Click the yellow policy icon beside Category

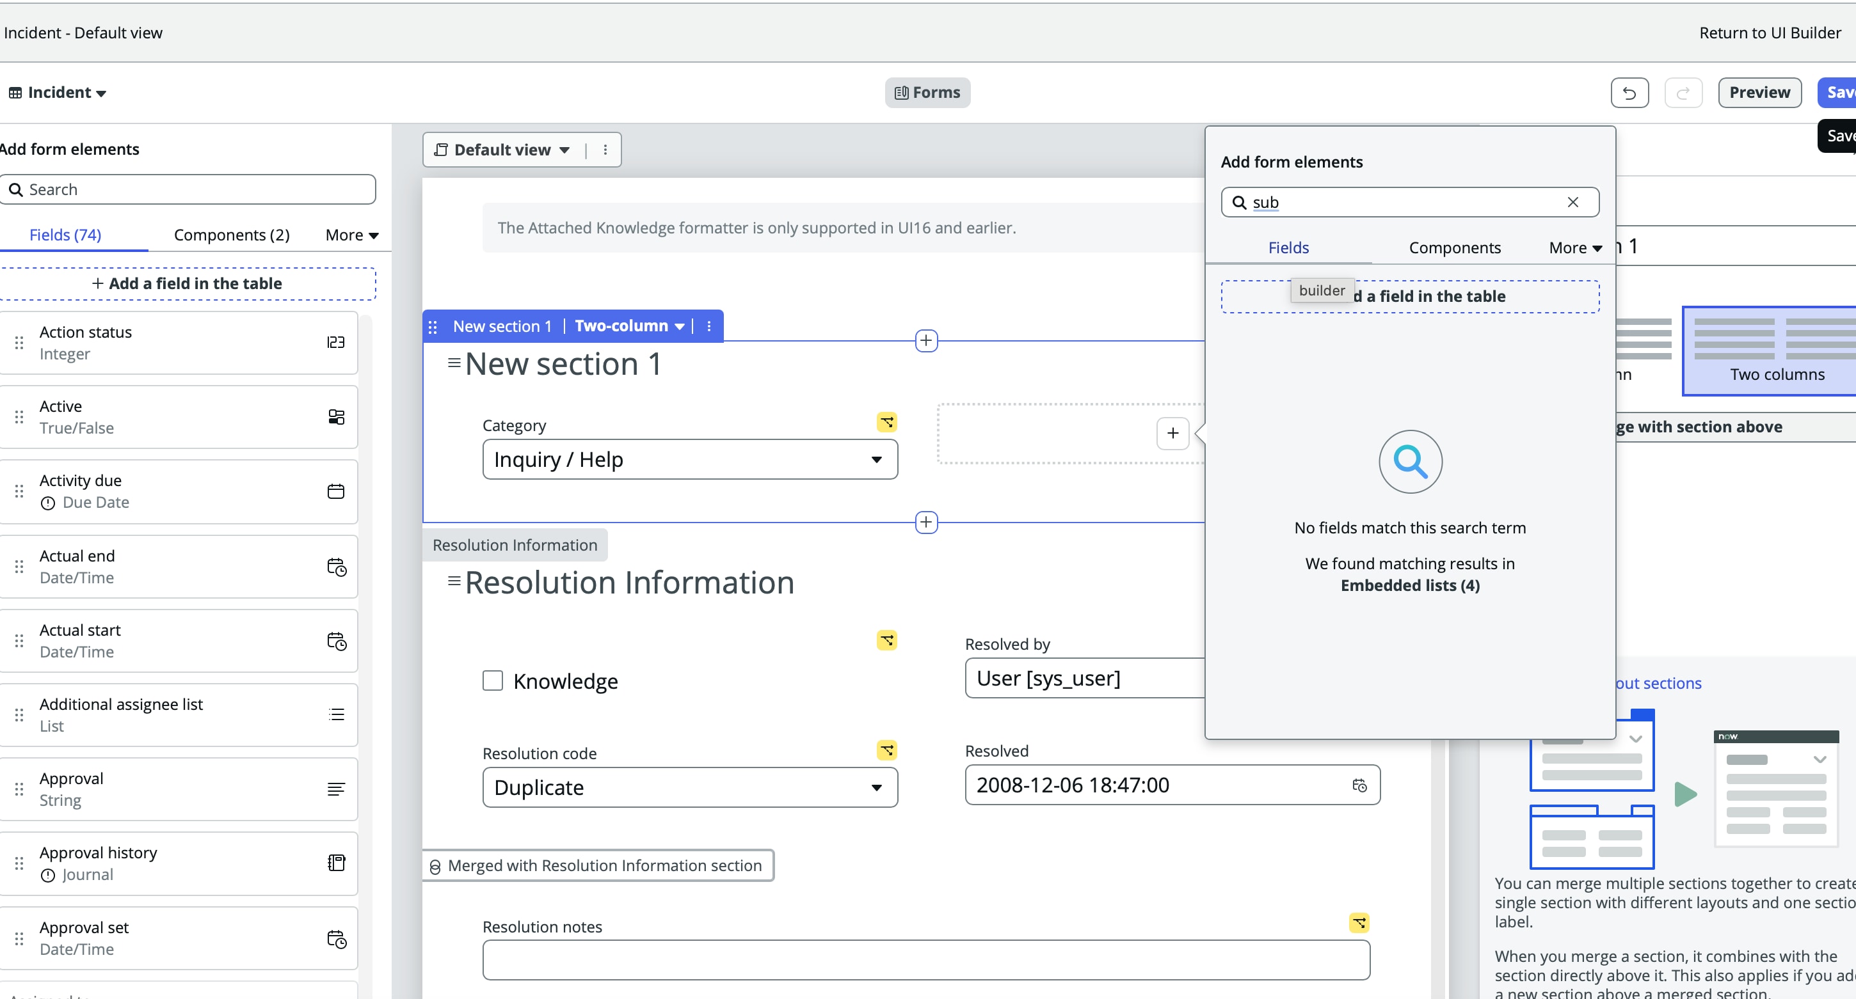887,422
